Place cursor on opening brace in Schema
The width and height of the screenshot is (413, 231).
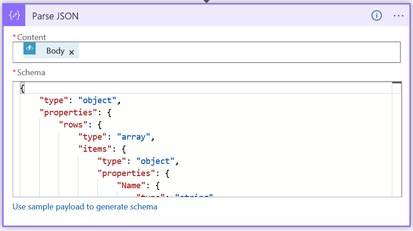click(x=22, y=88)
